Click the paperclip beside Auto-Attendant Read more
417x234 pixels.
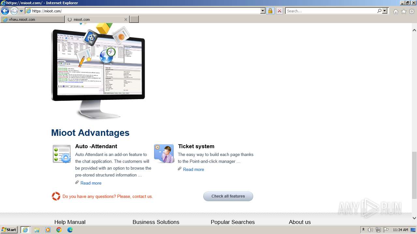pos(77,182)
